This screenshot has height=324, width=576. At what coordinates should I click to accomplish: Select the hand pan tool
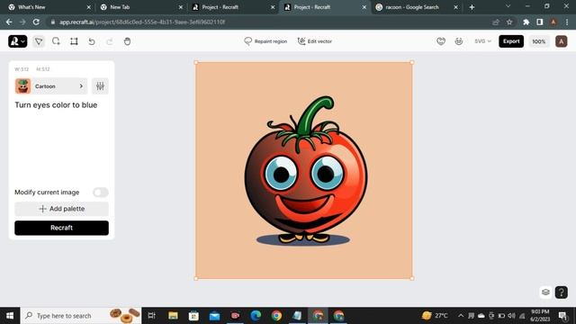[127, 41]
